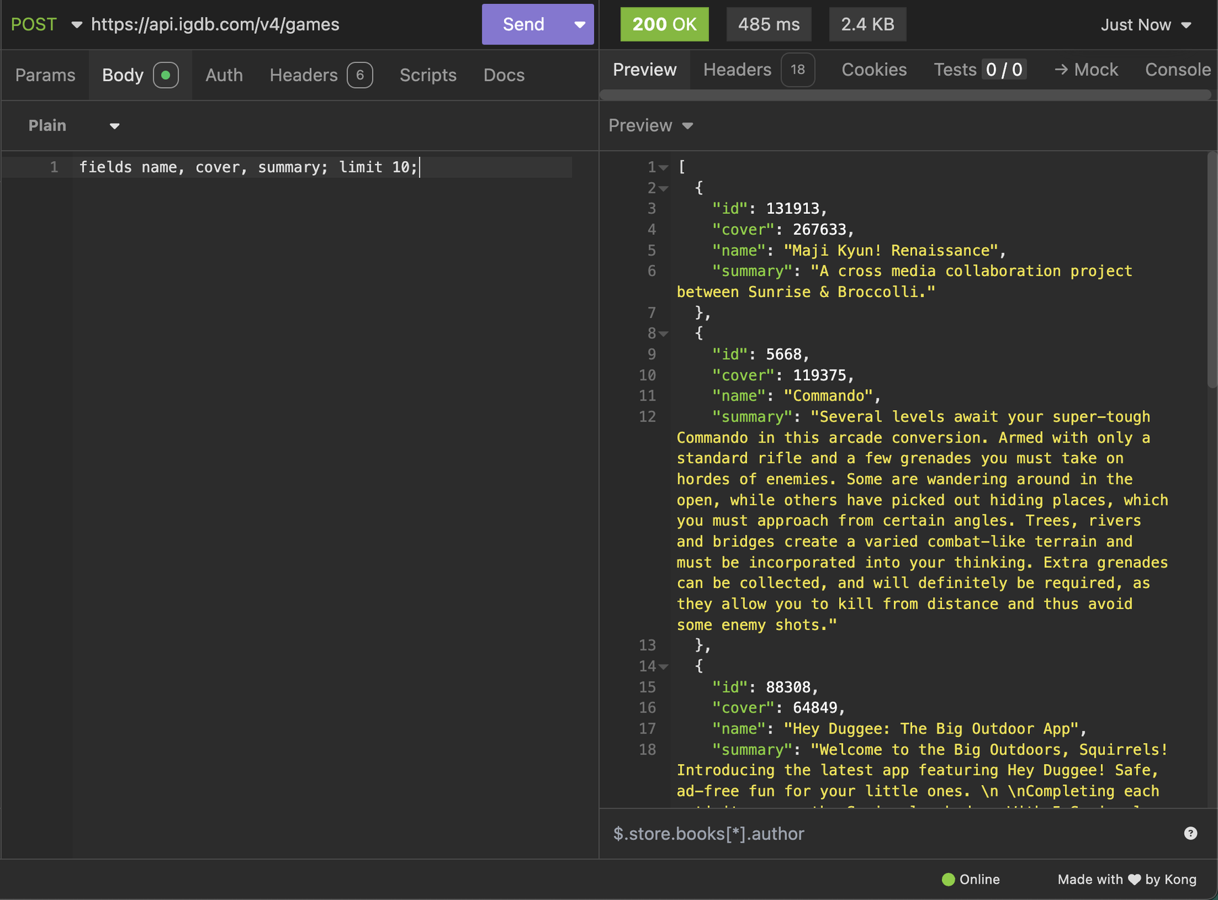Open the Plain body type dropdown

(x=114, y=126)
